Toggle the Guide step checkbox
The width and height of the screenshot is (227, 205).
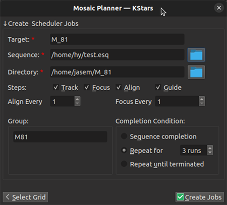pos(158,87)
